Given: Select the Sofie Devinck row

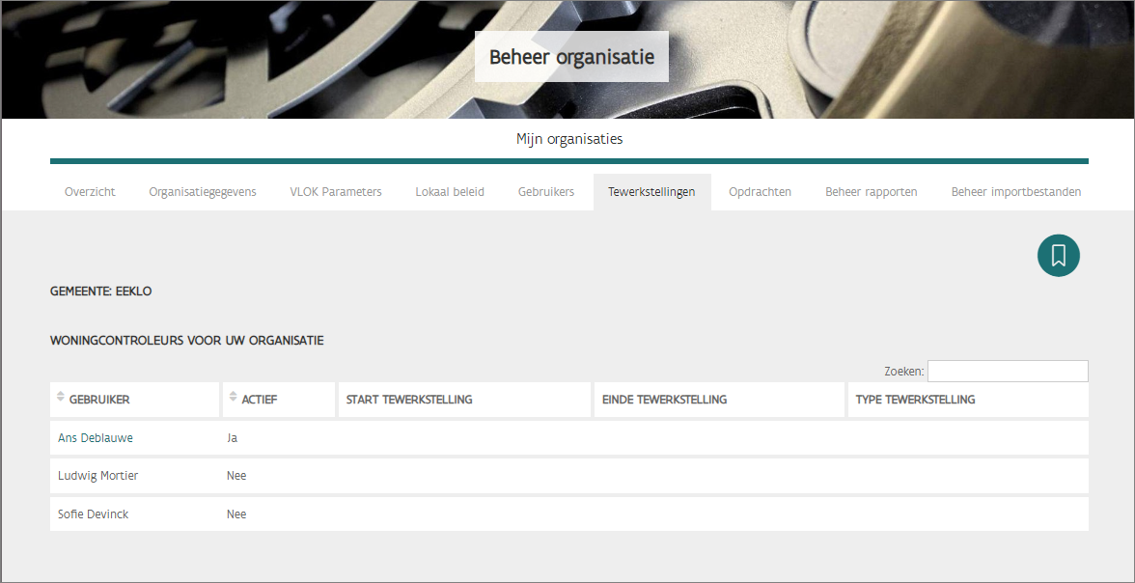Looking at the screenshot, I should click(93, 514).
